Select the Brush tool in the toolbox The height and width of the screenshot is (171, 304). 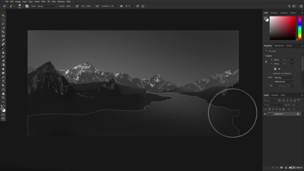click(x=3, y=48)
